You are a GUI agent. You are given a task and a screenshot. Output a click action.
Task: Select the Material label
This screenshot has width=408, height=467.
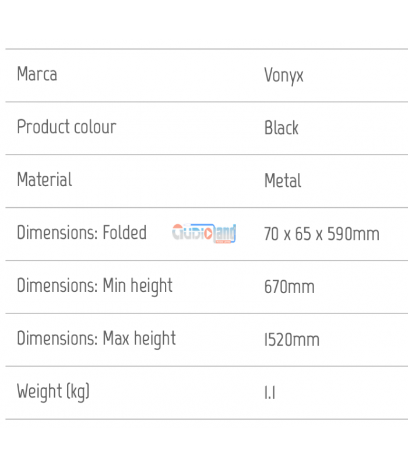coord(45,180)
